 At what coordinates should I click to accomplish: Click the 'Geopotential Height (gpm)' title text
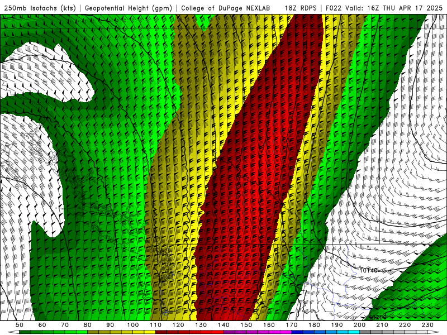pos(129,8)
